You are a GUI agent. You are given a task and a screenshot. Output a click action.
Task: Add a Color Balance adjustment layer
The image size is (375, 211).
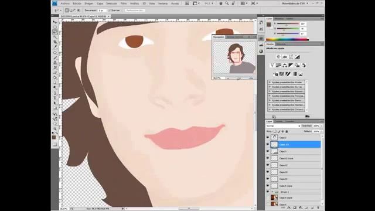pos(285,65)
